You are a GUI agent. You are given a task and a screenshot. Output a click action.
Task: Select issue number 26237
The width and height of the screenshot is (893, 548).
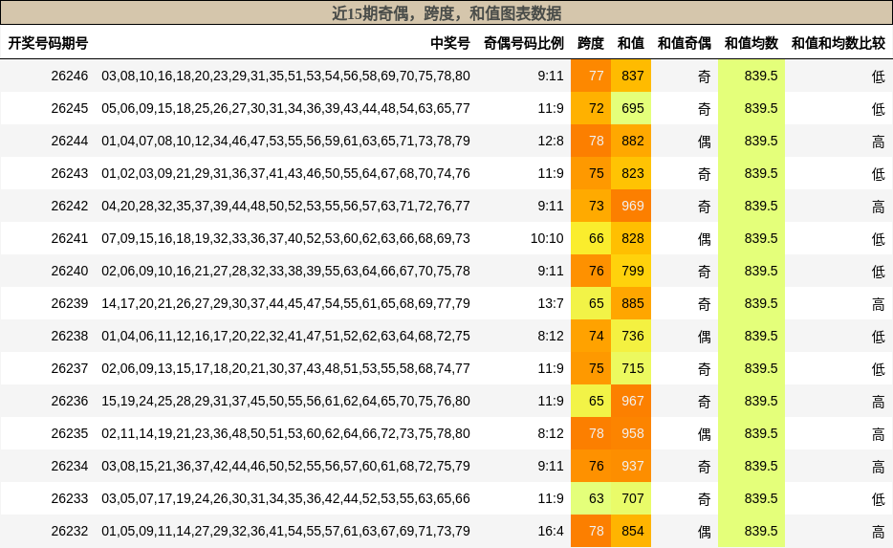point(70,368)
